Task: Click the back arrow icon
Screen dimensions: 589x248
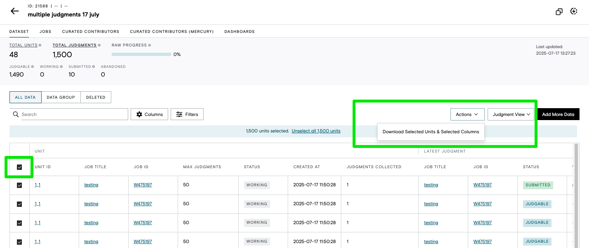Action: (15, 11)
